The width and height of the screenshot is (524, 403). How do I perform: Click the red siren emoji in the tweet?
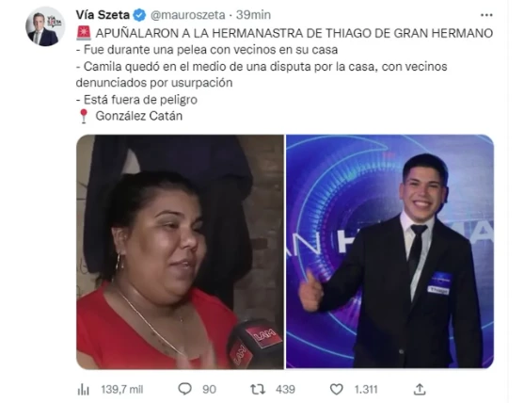pyautogui.click(x=84, y=32)
